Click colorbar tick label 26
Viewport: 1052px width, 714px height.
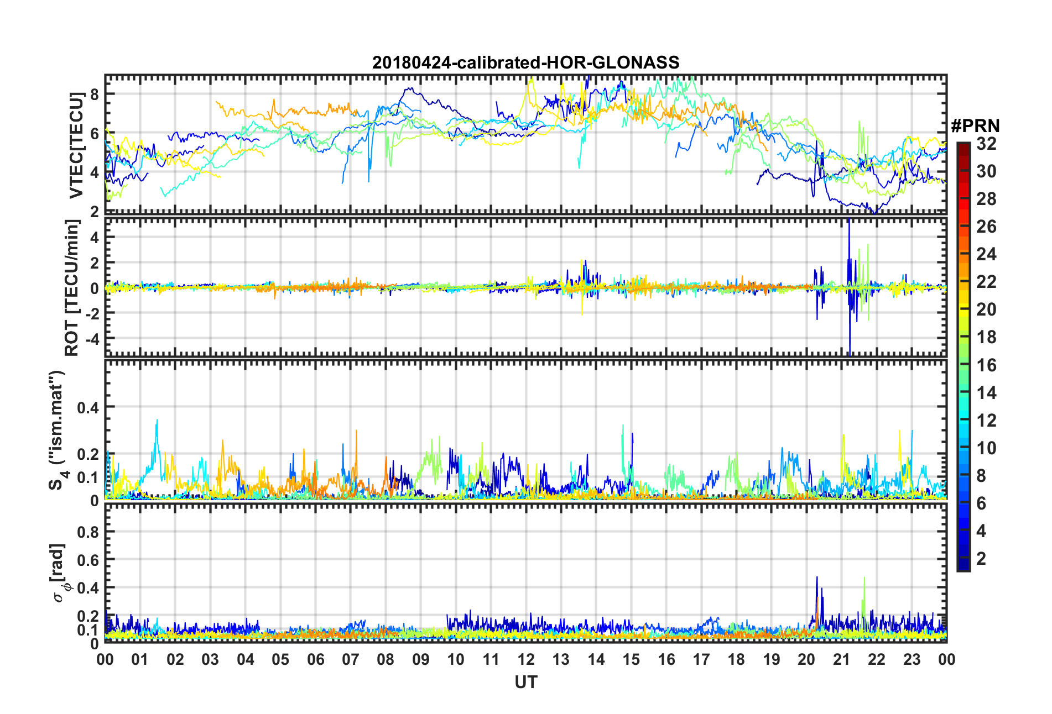[x=986, y=227]
